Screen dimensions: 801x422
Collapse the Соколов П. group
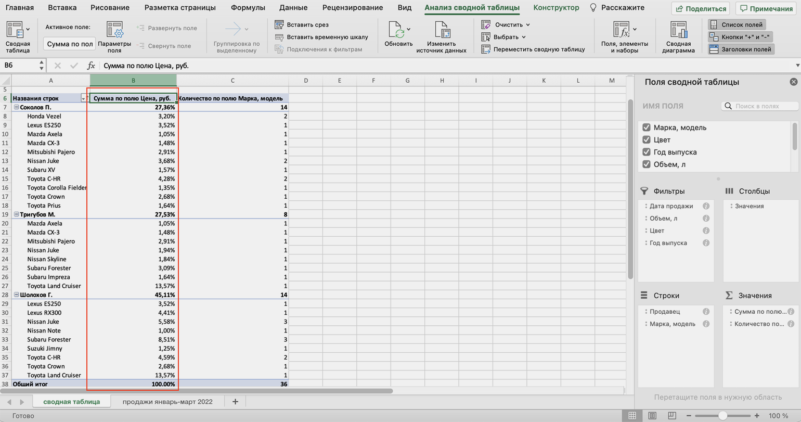16,107
